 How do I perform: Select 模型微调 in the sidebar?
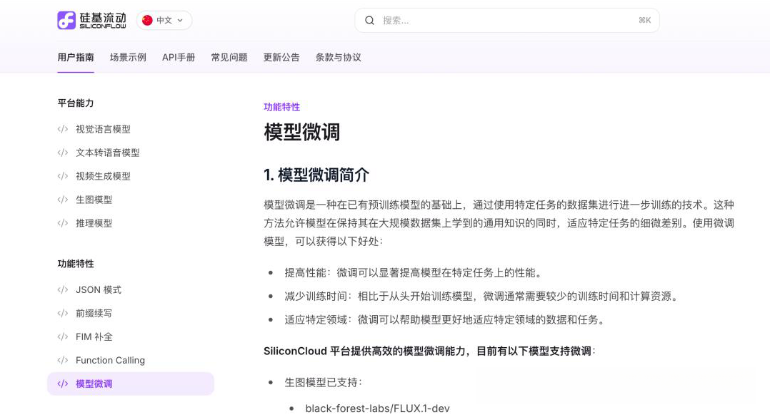tap(94, 383)
